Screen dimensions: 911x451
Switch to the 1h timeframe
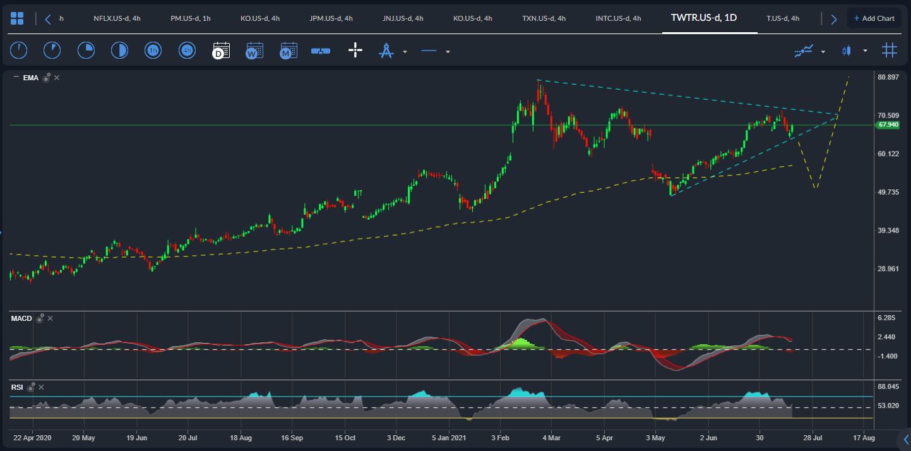pos(153,51)
